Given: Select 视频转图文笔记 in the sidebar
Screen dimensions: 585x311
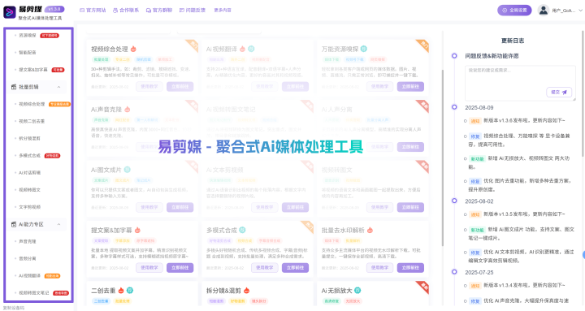Looking at the screenshot, I should pos(34,292).
